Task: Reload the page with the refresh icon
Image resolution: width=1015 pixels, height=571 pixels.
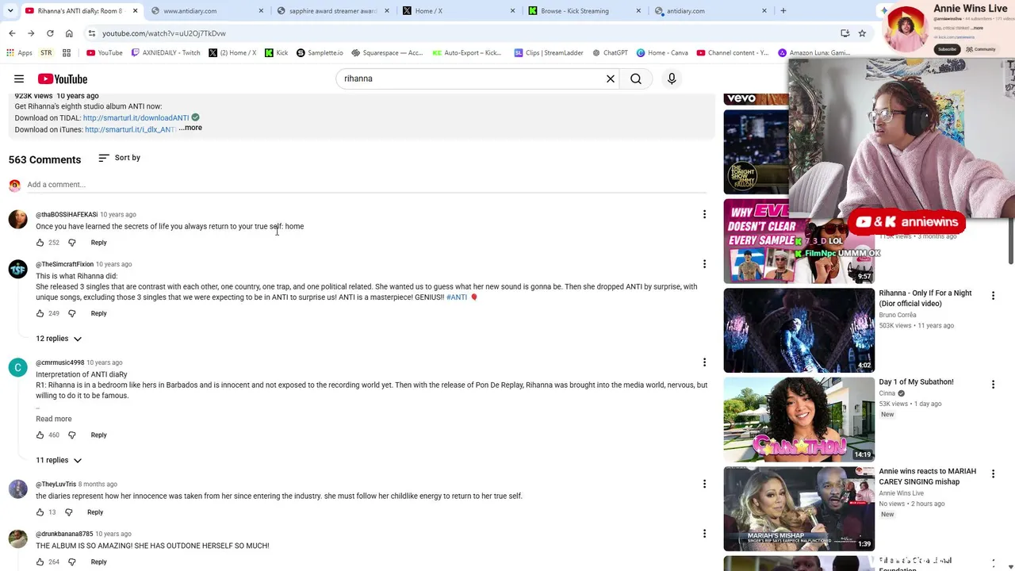Action: (50, 33)
